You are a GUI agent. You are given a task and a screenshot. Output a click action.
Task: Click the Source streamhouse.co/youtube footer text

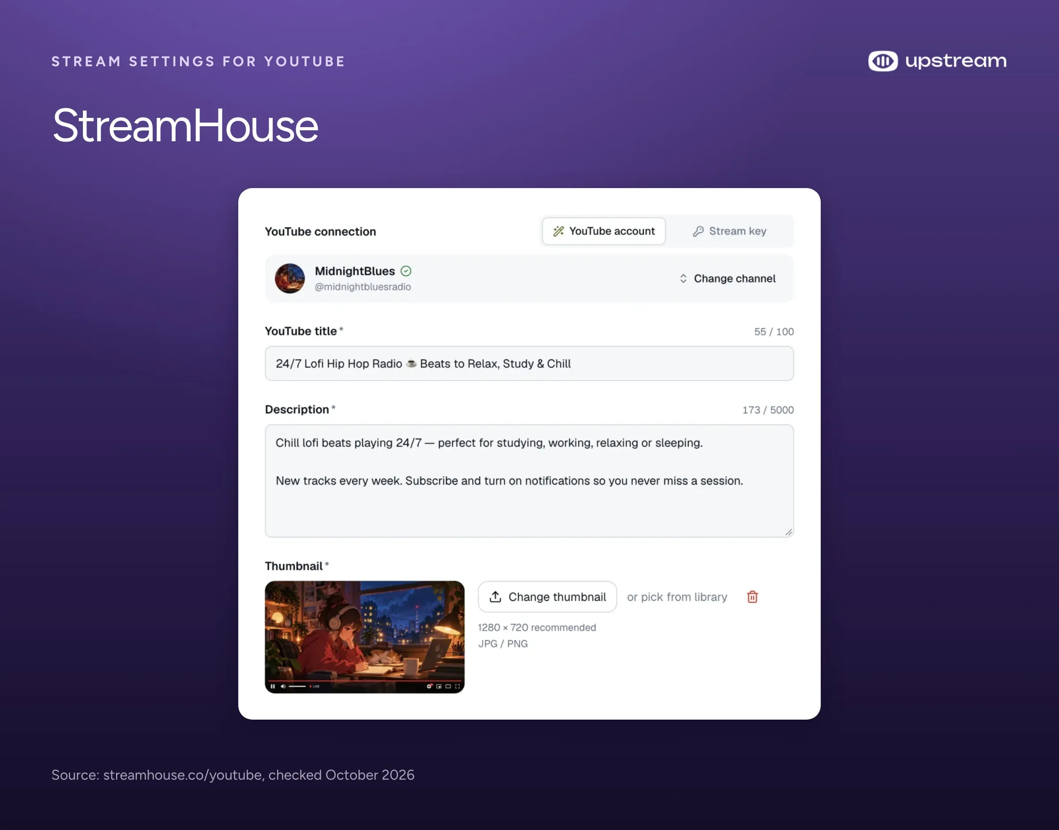point(233,775)
